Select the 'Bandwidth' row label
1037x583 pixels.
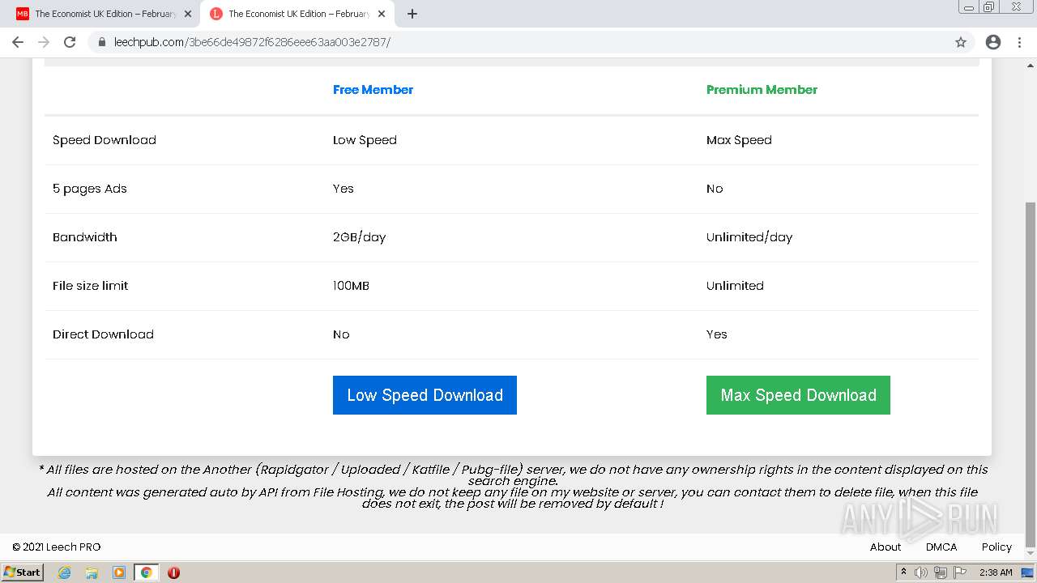[x=85, y=237]
